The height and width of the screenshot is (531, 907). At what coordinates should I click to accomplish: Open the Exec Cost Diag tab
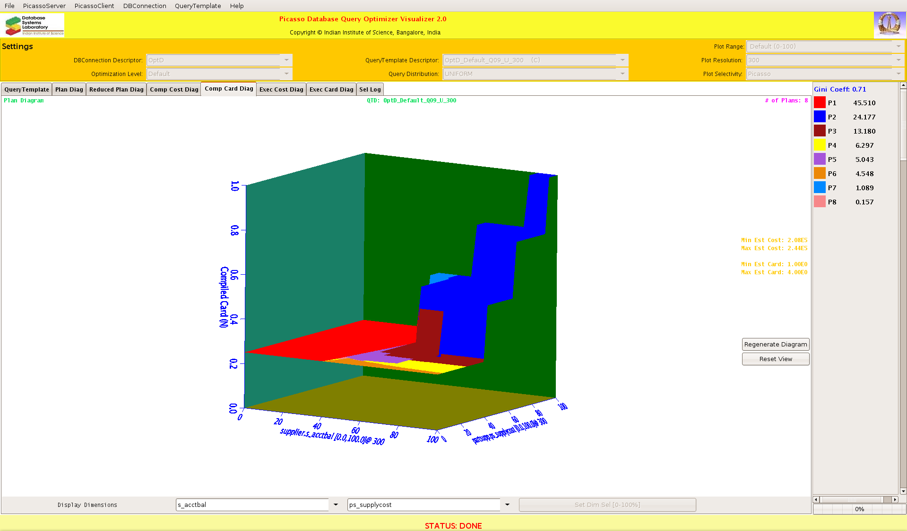click(281, 89)
